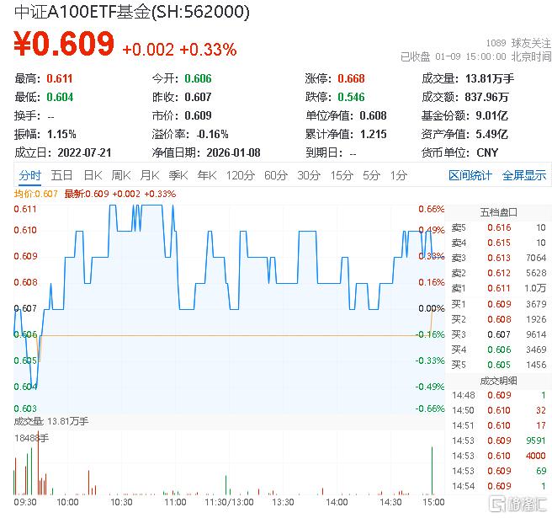552x518 pixels.
Task: Click the 10:30 time axis marker
Action: [121, 502]
